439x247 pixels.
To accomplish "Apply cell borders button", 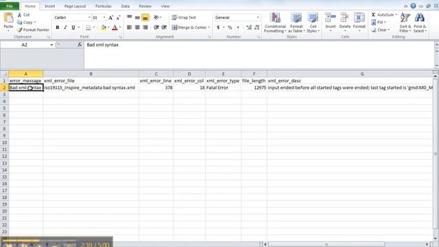I will point(88,27).
